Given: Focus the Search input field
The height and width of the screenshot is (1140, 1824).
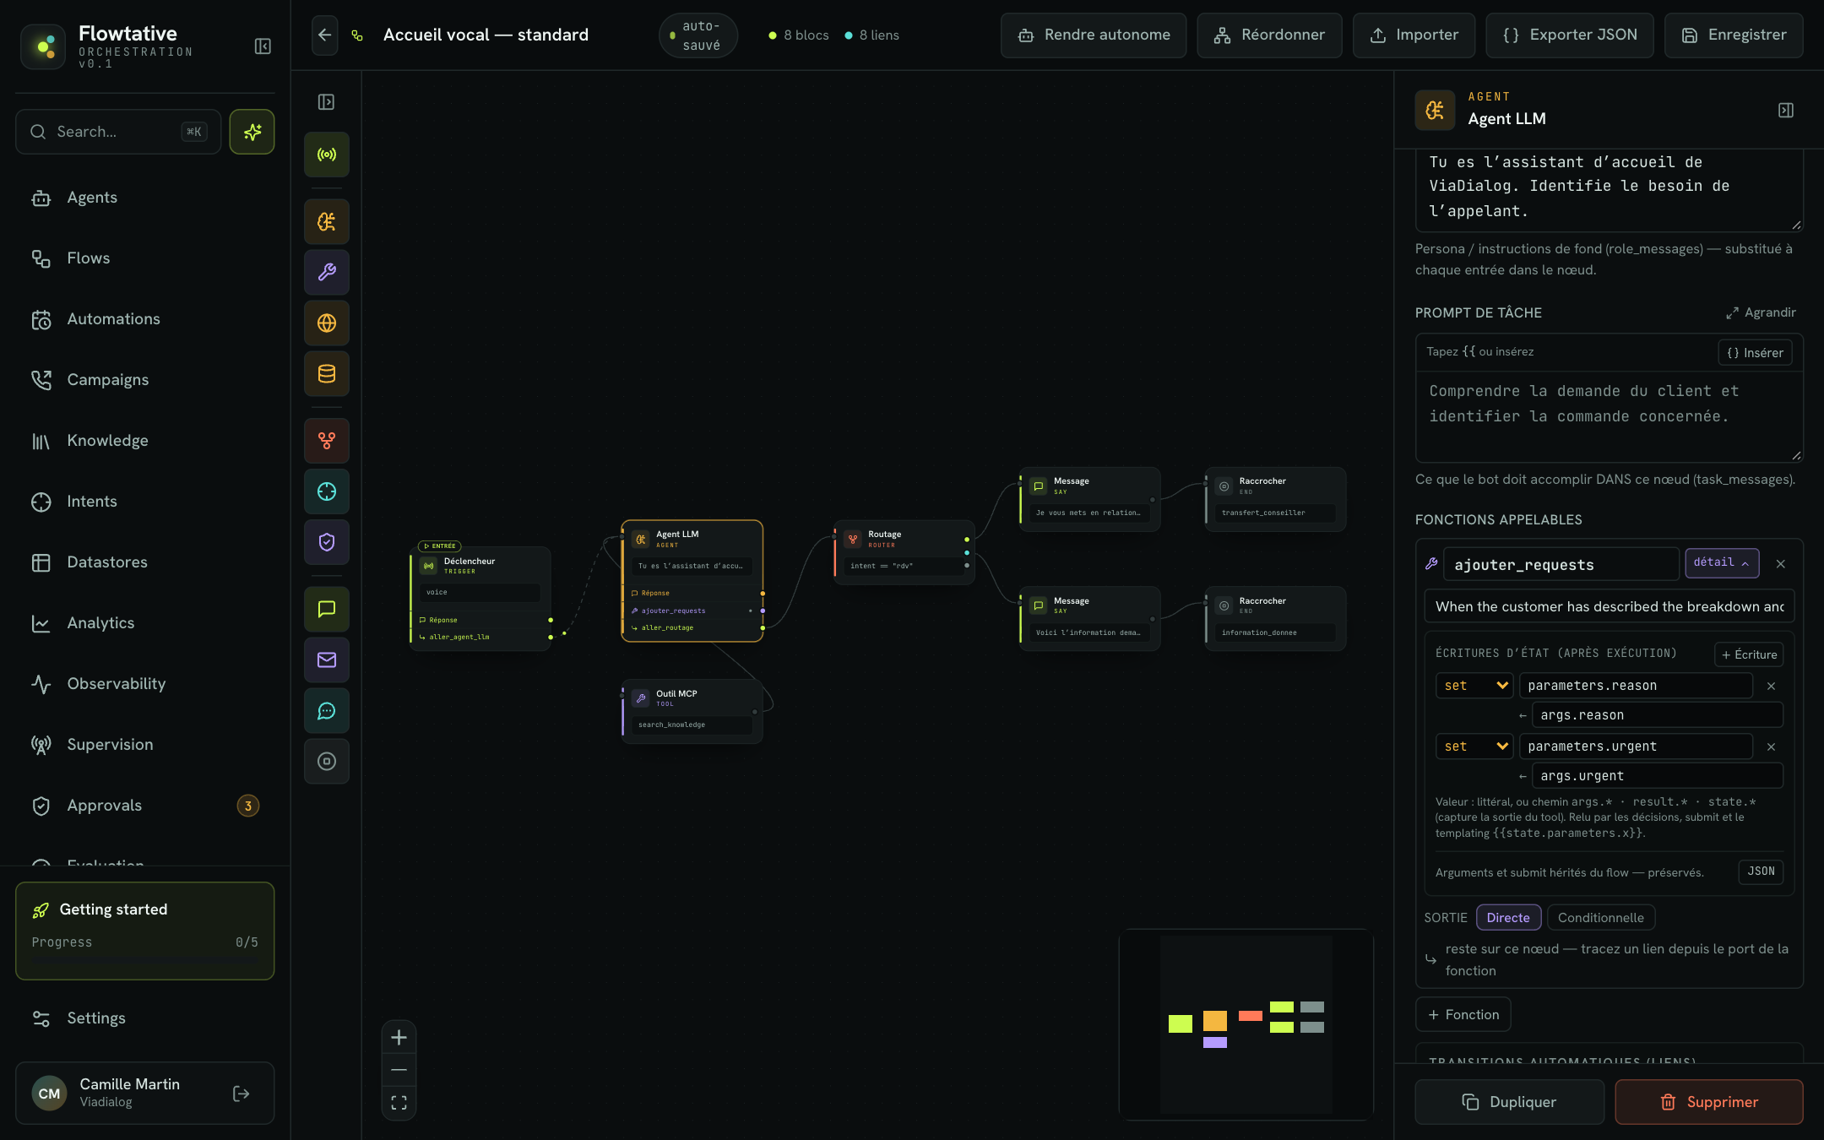Looking at the screenshot, I should (118, 132).
